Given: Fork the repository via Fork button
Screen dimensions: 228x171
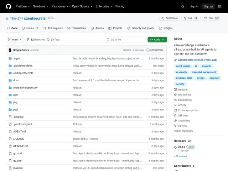Looking at the screenshot, I should tap(191, 18).
